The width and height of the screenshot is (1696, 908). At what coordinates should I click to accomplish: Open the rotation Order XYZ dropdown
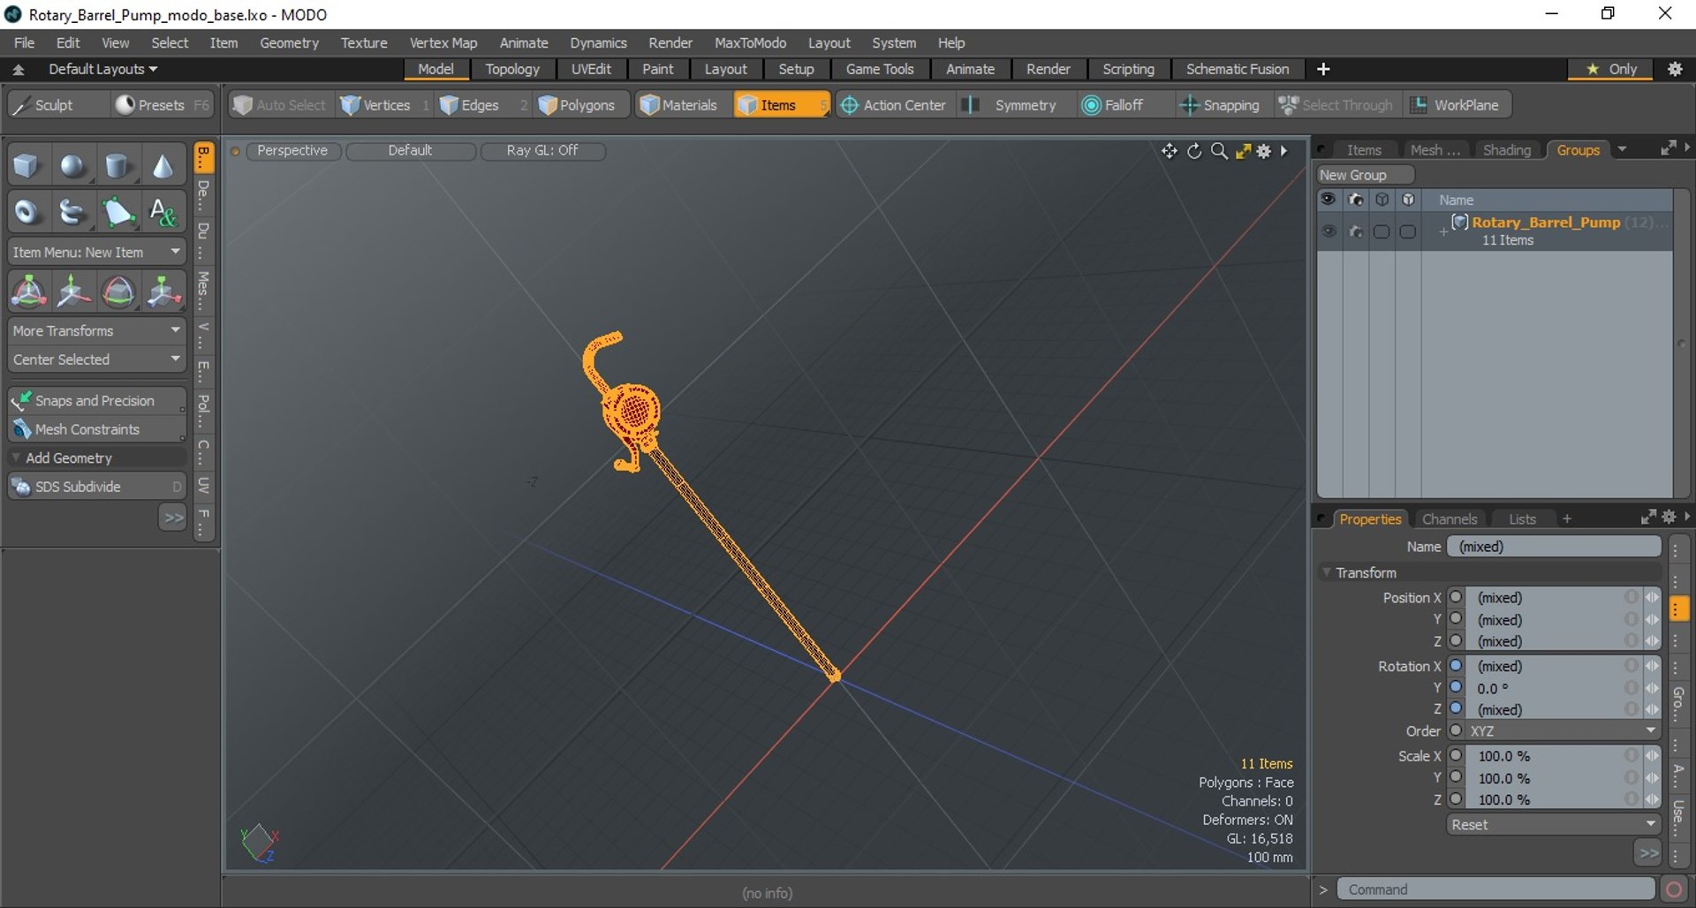click(1562, 731)
